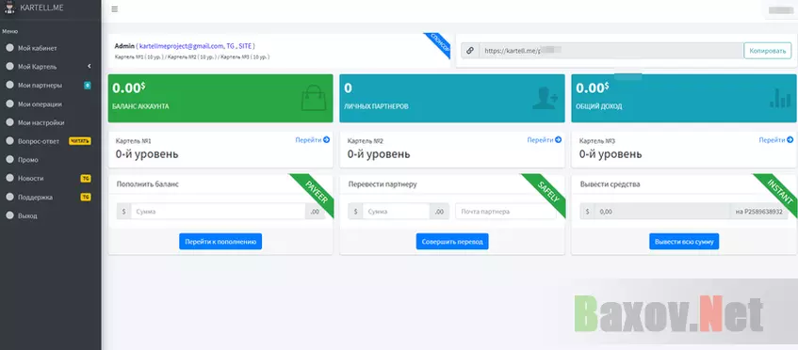Click the withdrawal amount field
Viewport: 798px width, 350px height.
pyautogui.click(x=661, y=212)
